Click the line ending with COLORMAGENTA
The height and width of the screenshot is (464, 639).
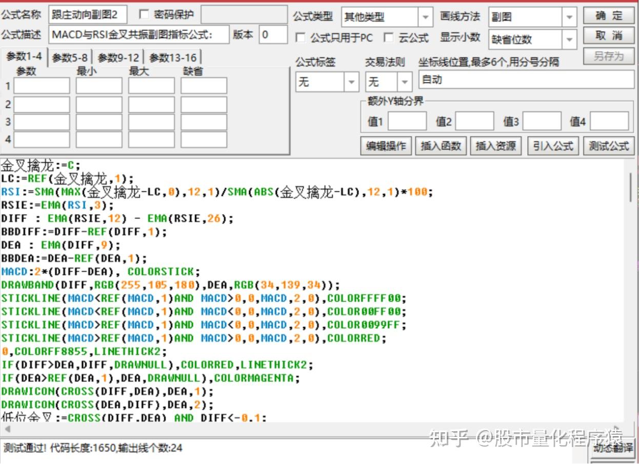tap(151, 378)
